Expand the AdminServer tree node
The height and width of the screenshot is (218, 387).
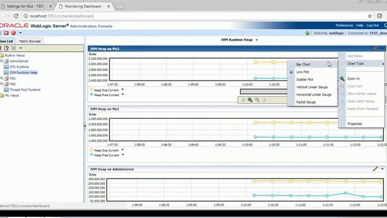tap(1, 61)
